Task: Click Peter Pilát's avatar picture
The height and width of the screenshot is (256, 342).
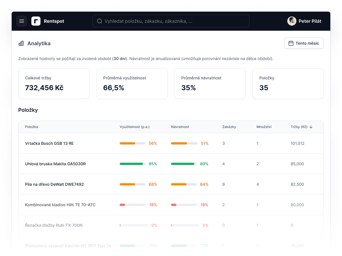Action: click(292, 21)
